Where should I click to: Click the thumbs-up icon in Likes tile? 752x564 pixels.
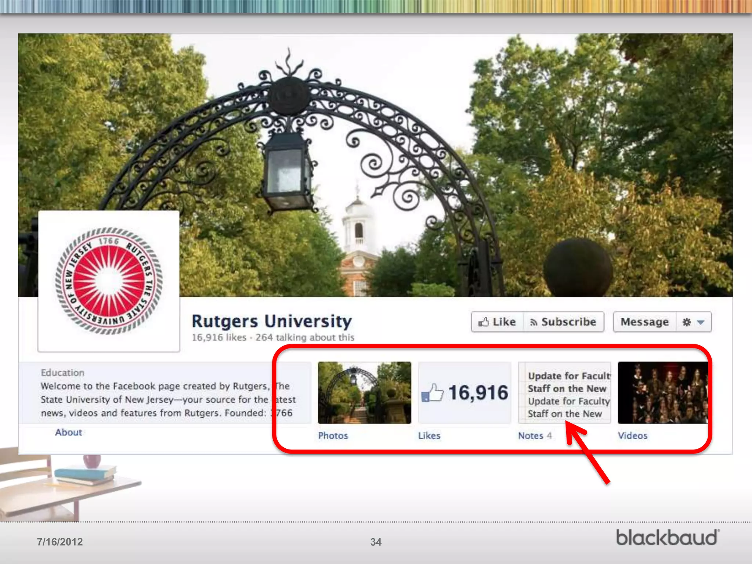(432, 393)
